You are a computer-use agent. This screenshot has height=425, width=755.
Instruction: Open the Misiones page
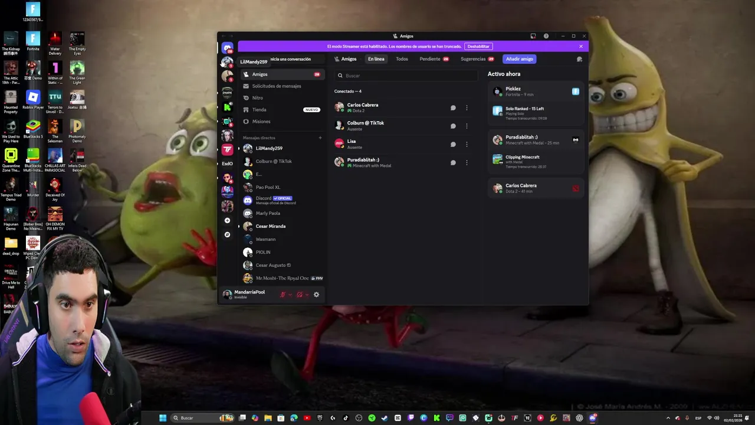click(x=282, y=122)
